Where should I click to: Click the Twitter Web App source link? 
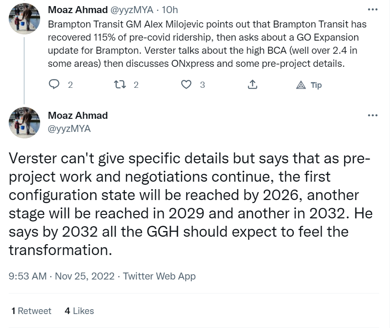pos(159,276)
